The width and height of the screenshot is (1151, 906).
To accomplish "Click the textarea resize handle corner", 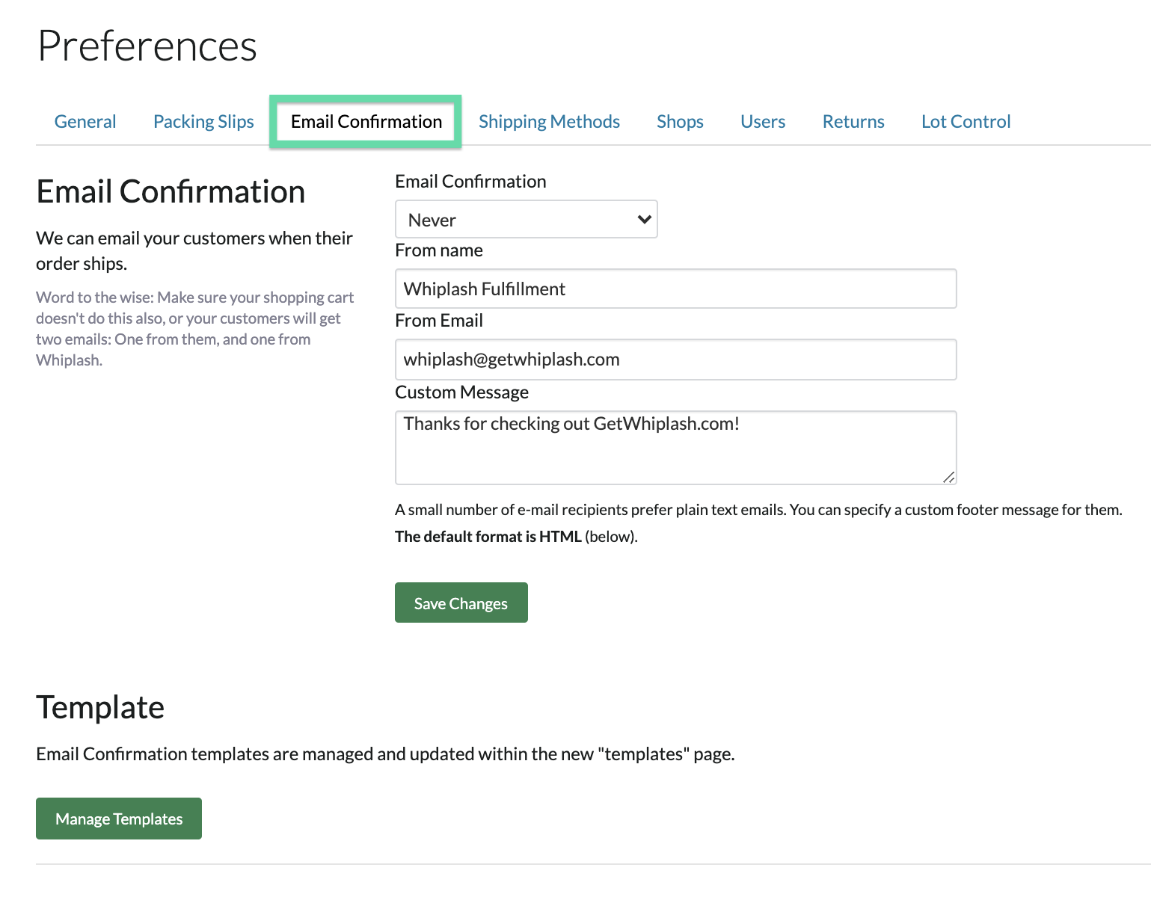I will pyautogui.click(x=949, y=477).
